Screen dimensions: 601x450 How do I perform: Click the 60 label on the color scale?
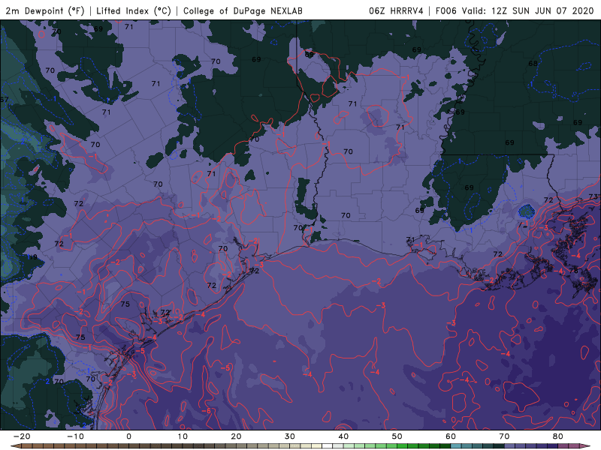pyautogui.click(x=451, y=436)
